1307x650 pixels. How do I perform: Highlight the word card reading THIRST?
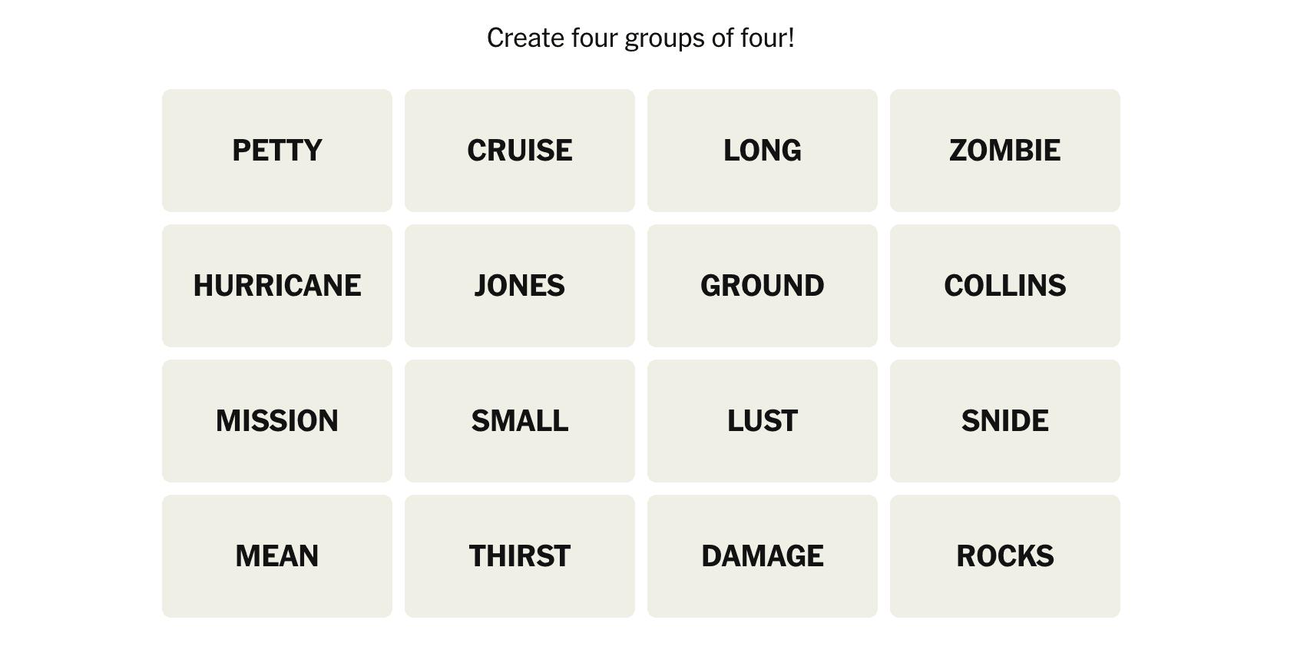click(519, 556)
